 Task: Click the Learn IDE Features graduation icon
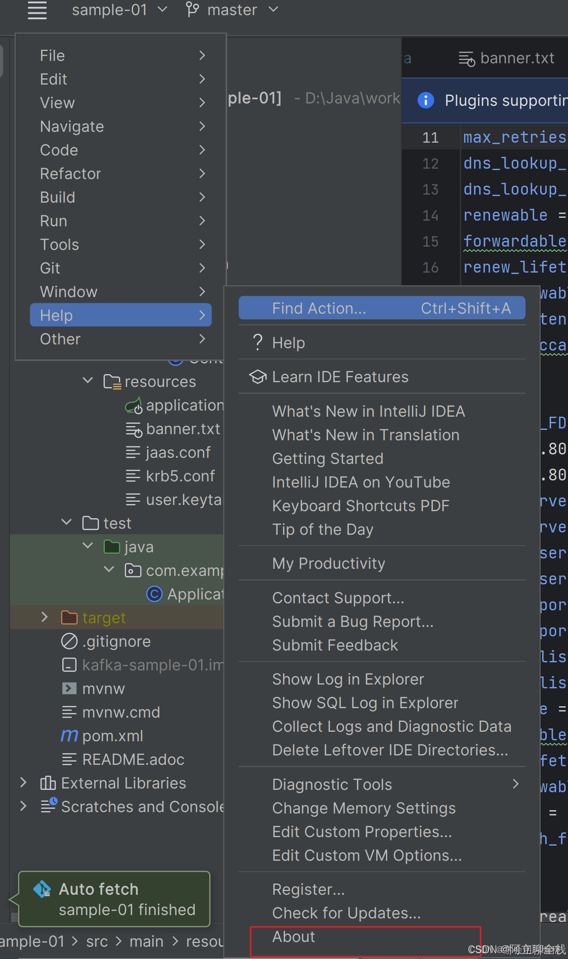[258, 377]
